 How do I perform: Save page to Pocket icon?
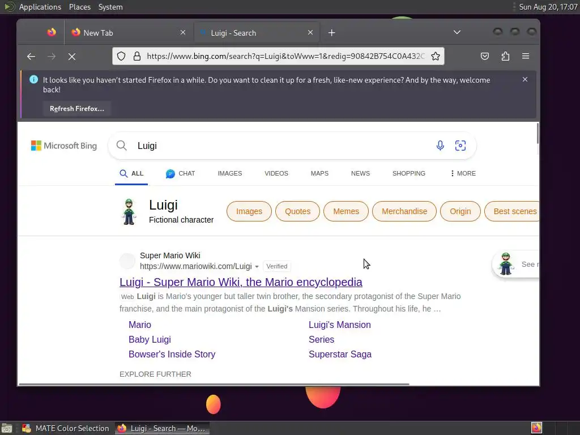tap(485, 56)
